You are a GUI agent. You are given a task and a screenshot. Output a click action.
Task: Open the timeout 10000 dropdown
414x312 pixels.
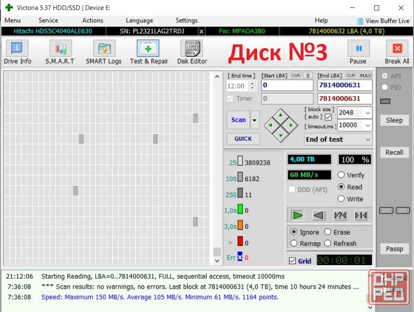[x=355, y=125]
